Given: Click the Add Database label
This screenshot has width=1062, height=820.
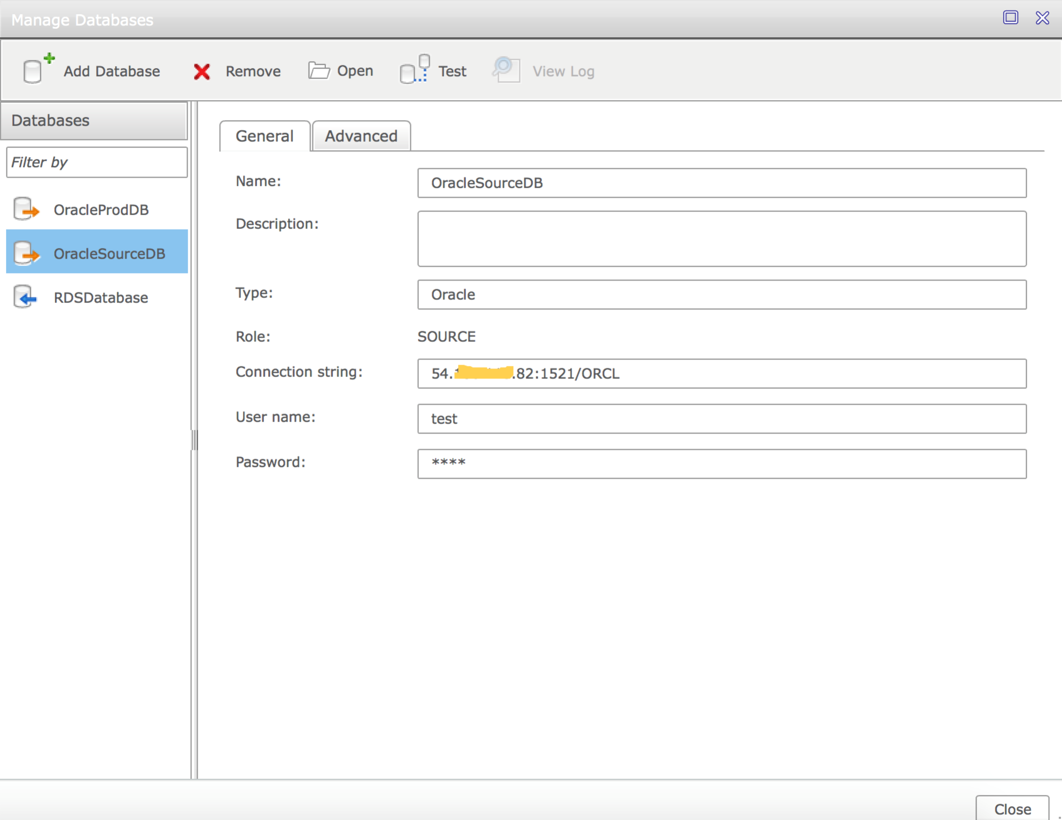Looking at the screenshot, I should 112,71.
